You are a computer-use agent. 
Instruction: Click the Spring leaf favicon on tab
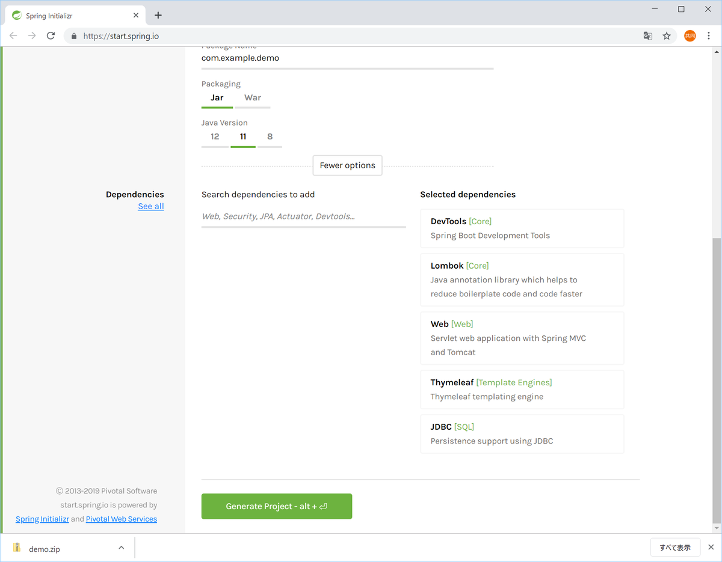click(x=17, y=15)
